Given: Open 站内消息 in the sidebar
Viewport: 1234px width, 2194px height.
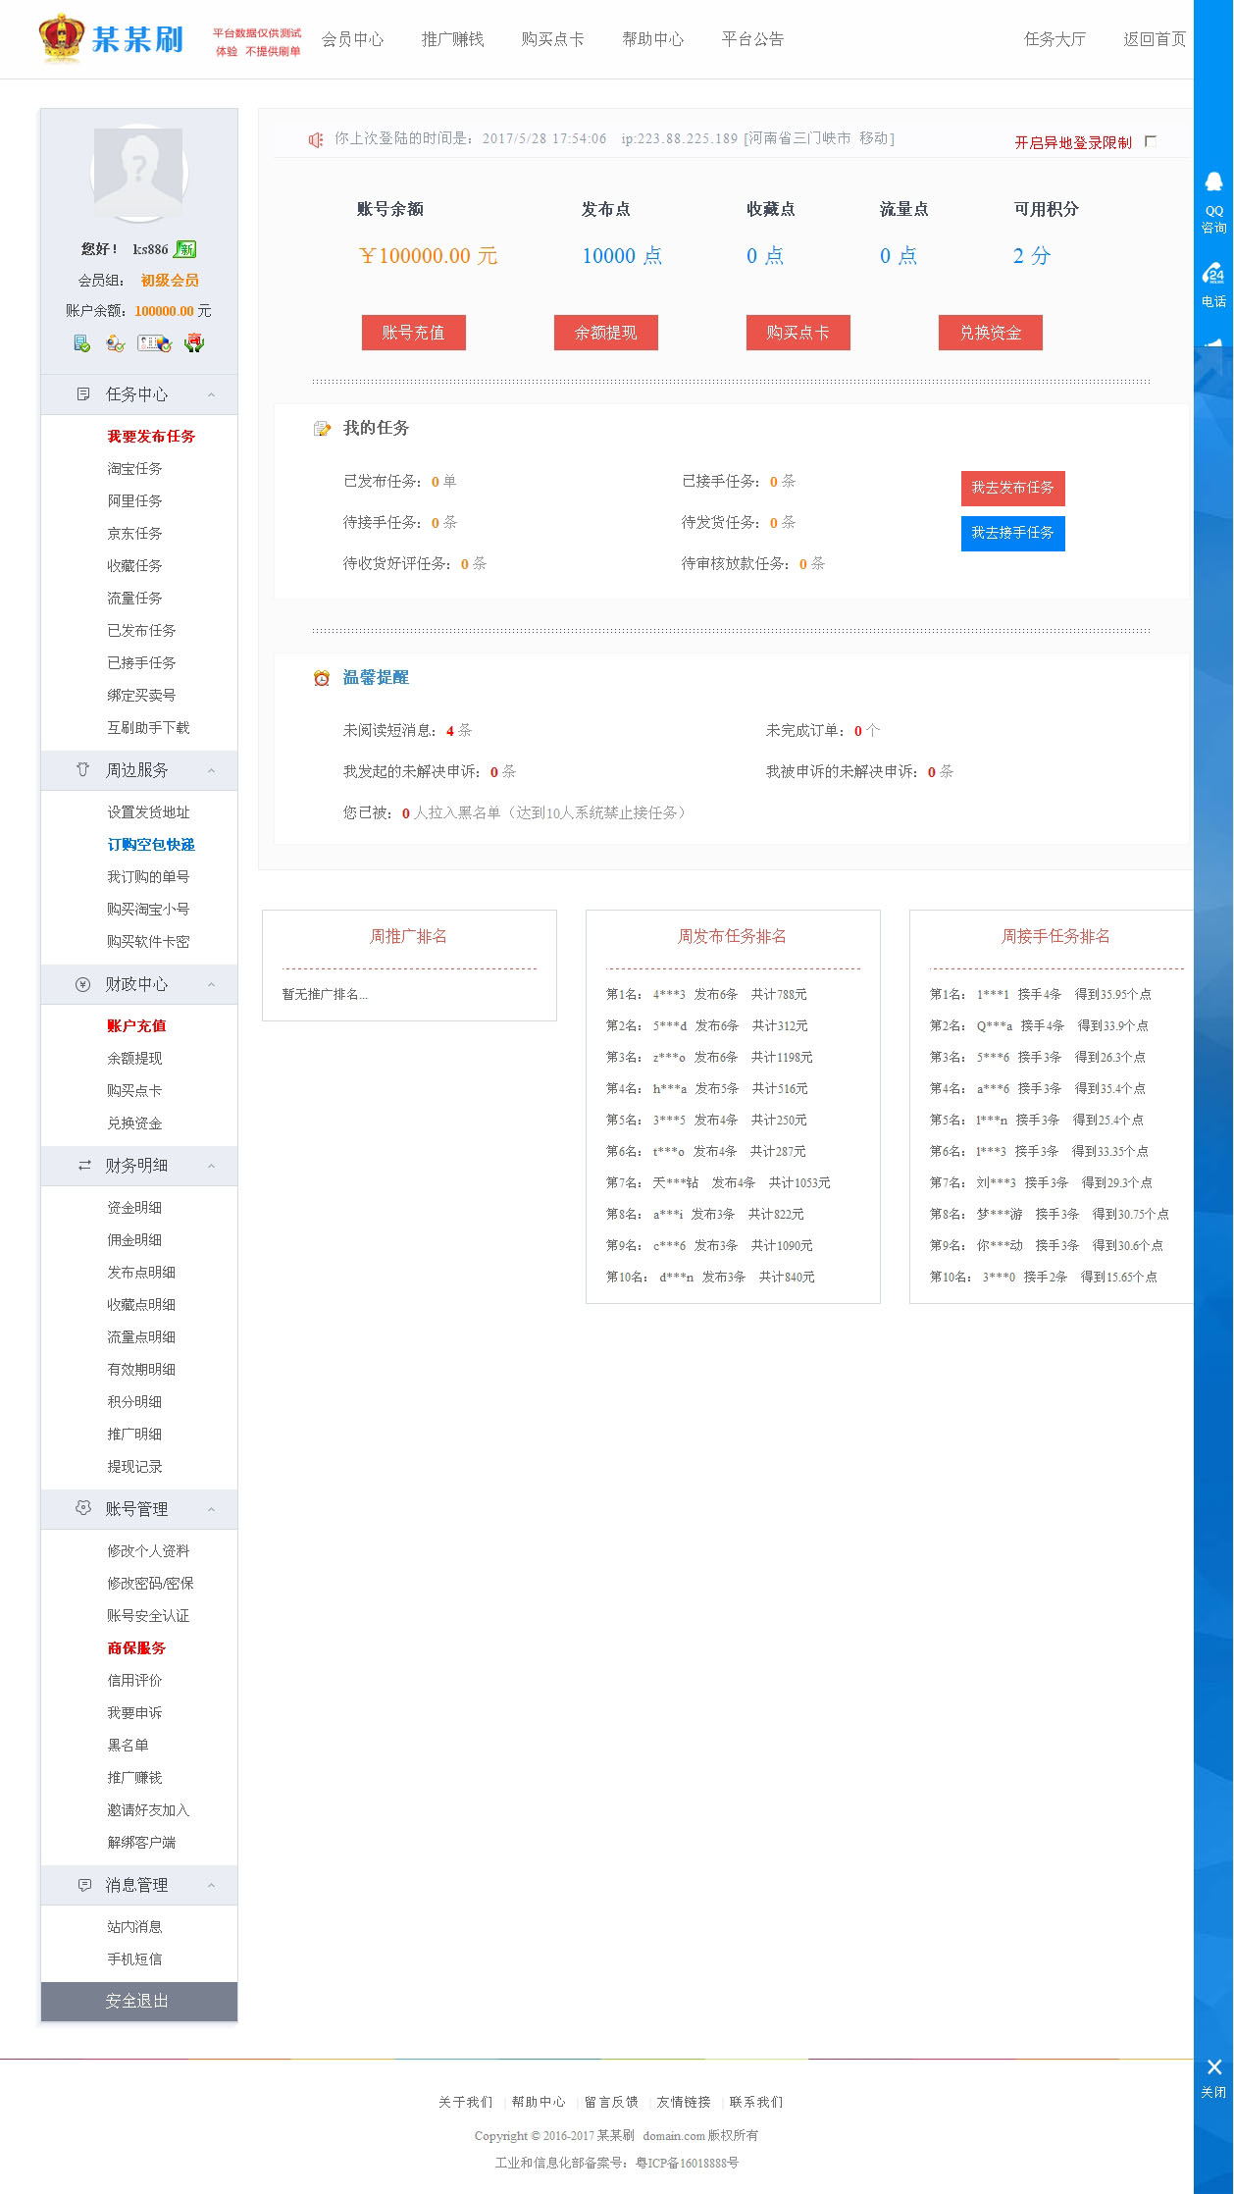Looking at the screenshot, I should pyautogui.click(x=134, y=1927).
